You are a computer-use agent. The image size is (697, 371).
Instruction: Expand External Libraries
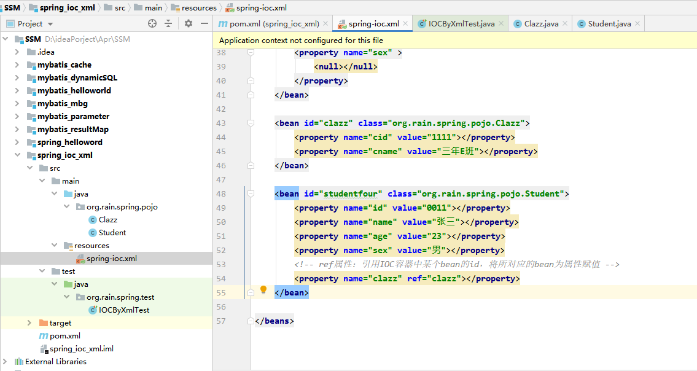[6, 362]
